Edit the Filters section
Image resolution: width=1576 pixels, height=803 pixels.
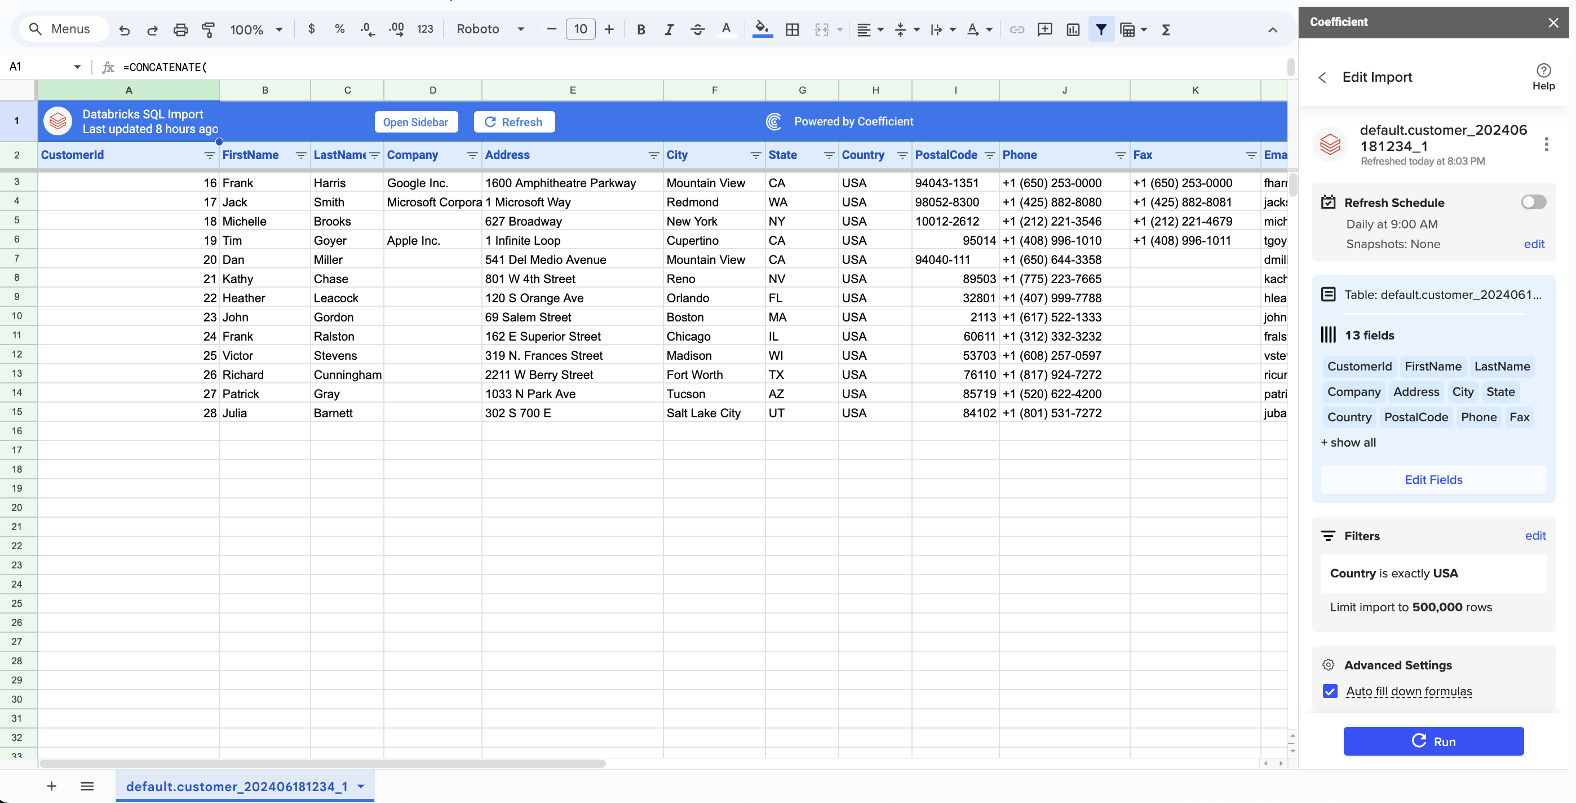pyautogui.click(x=1535, y=536)
